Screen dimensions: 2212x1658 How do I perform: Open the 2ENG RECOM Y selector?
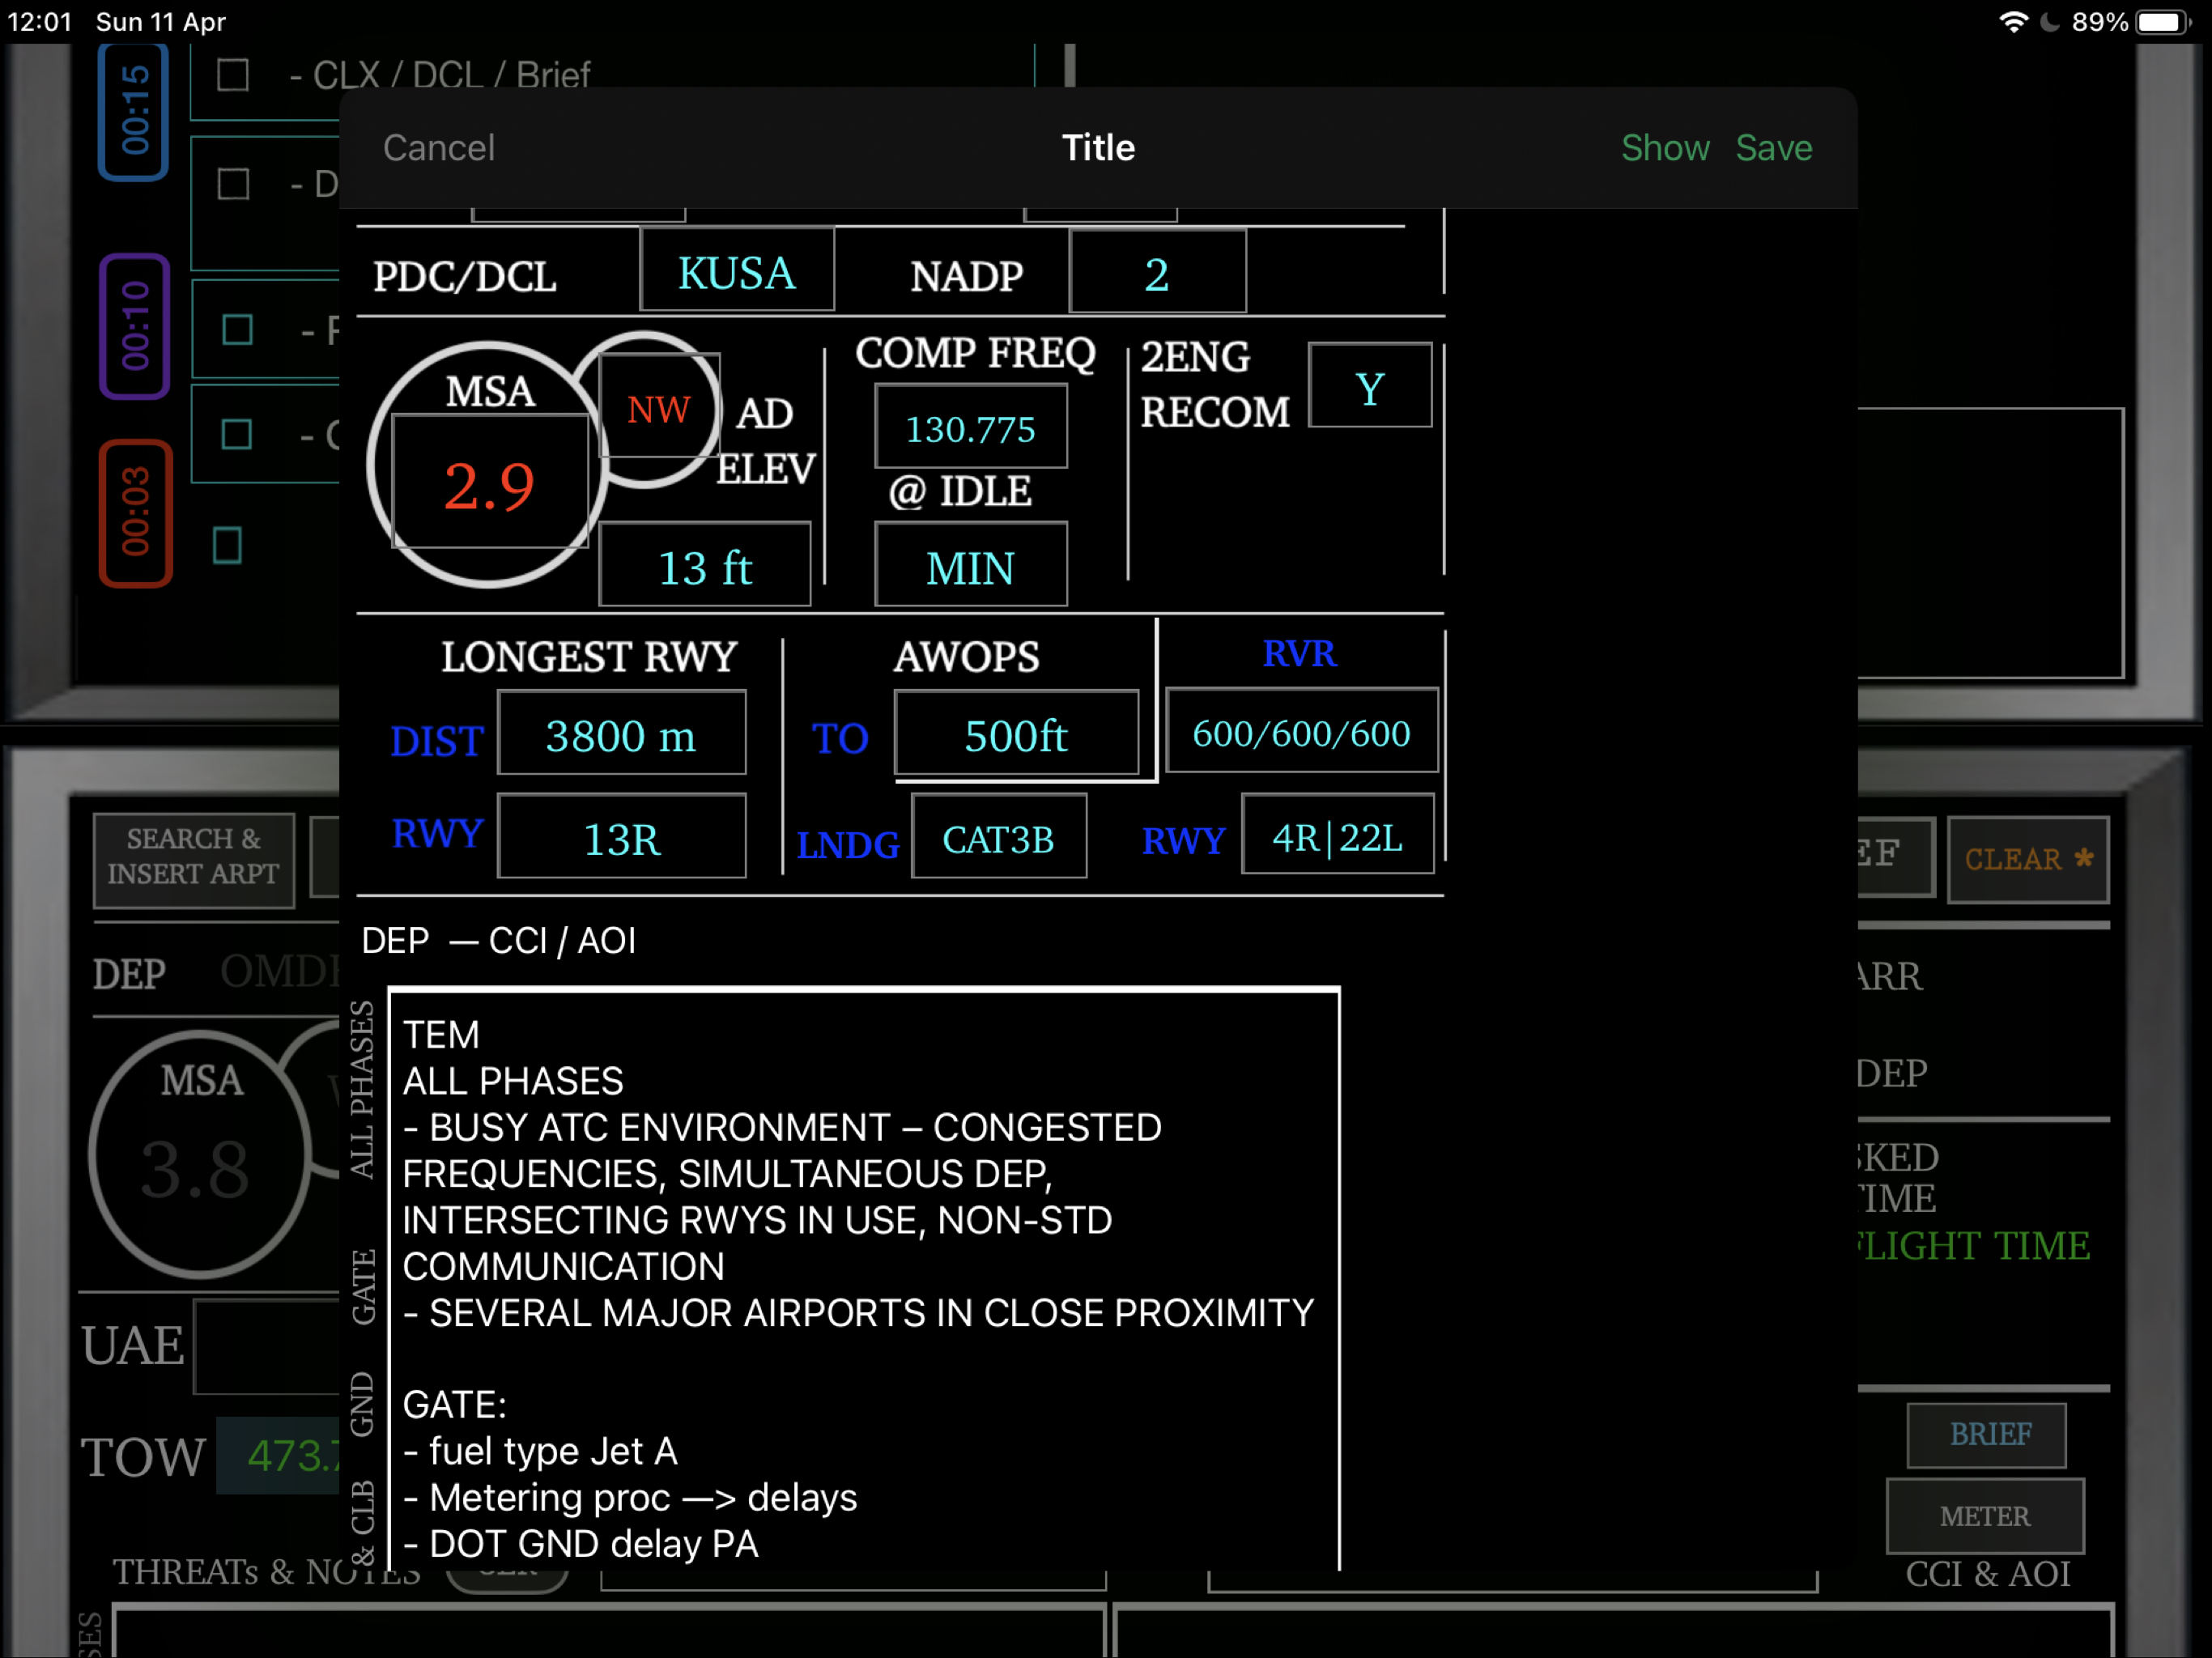tap(1369, 387)
